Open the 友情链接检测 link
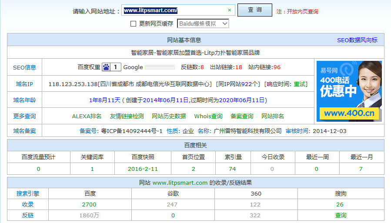 coord(127,116)
